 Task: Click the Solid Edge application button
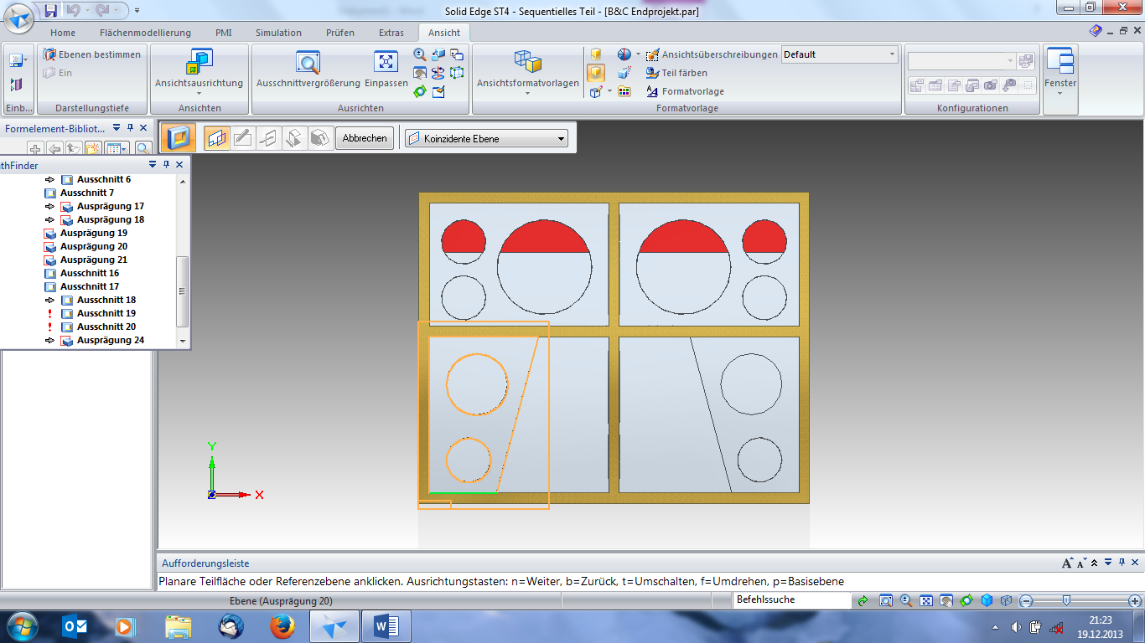pos(20,18)
